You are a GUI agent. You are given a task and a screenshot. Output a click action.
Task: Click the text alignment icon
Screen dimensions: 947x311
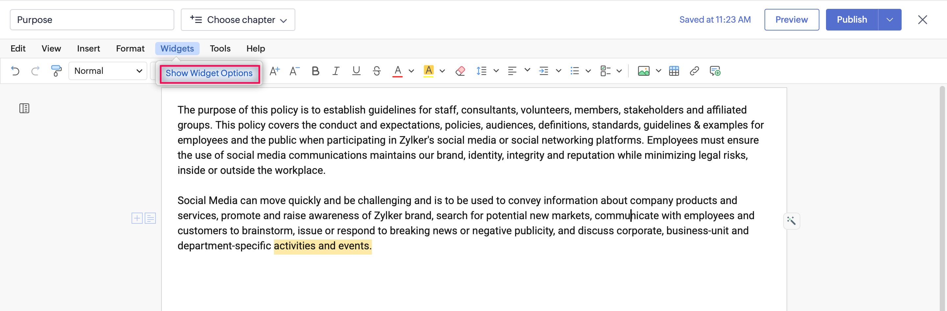coord(512,71)
